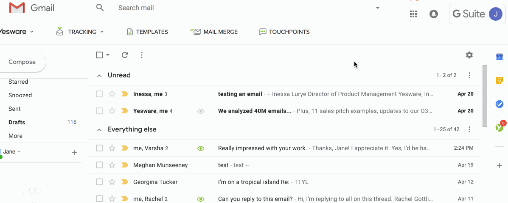Screen dimensions: 508x203
Task: Open the notifications bell
Action: pyautogui.click(x=433, y=14)
